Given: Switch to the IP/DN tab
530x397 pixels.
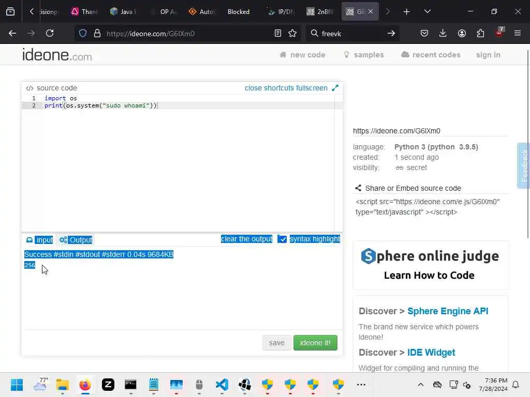Looking at the screenshot, I should click(281, 12).
